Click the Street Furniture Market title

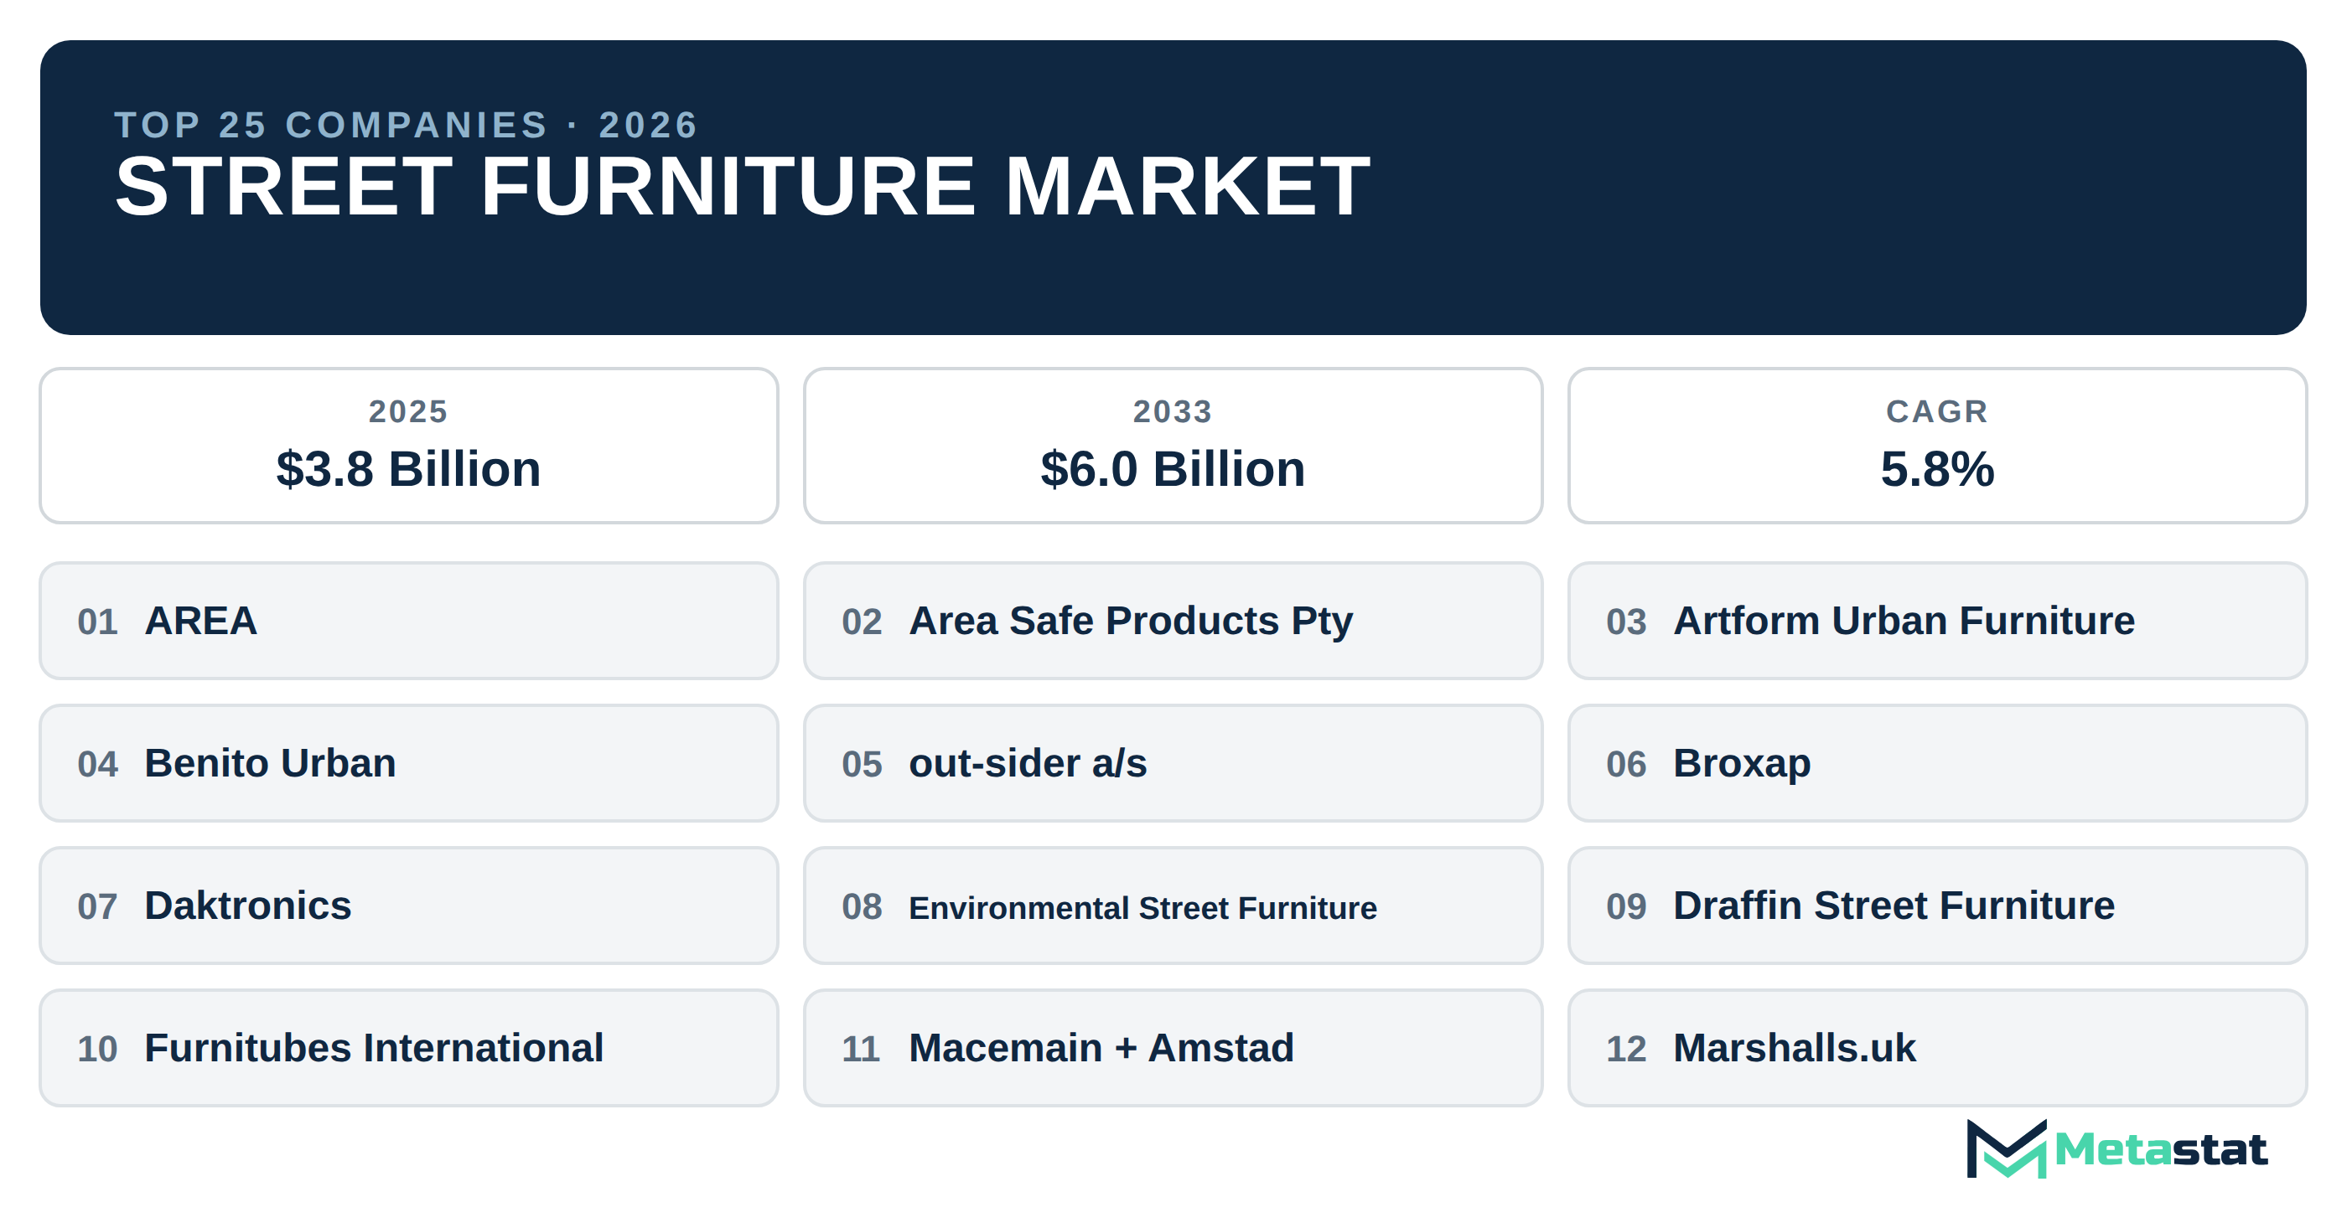coord(743,187)
